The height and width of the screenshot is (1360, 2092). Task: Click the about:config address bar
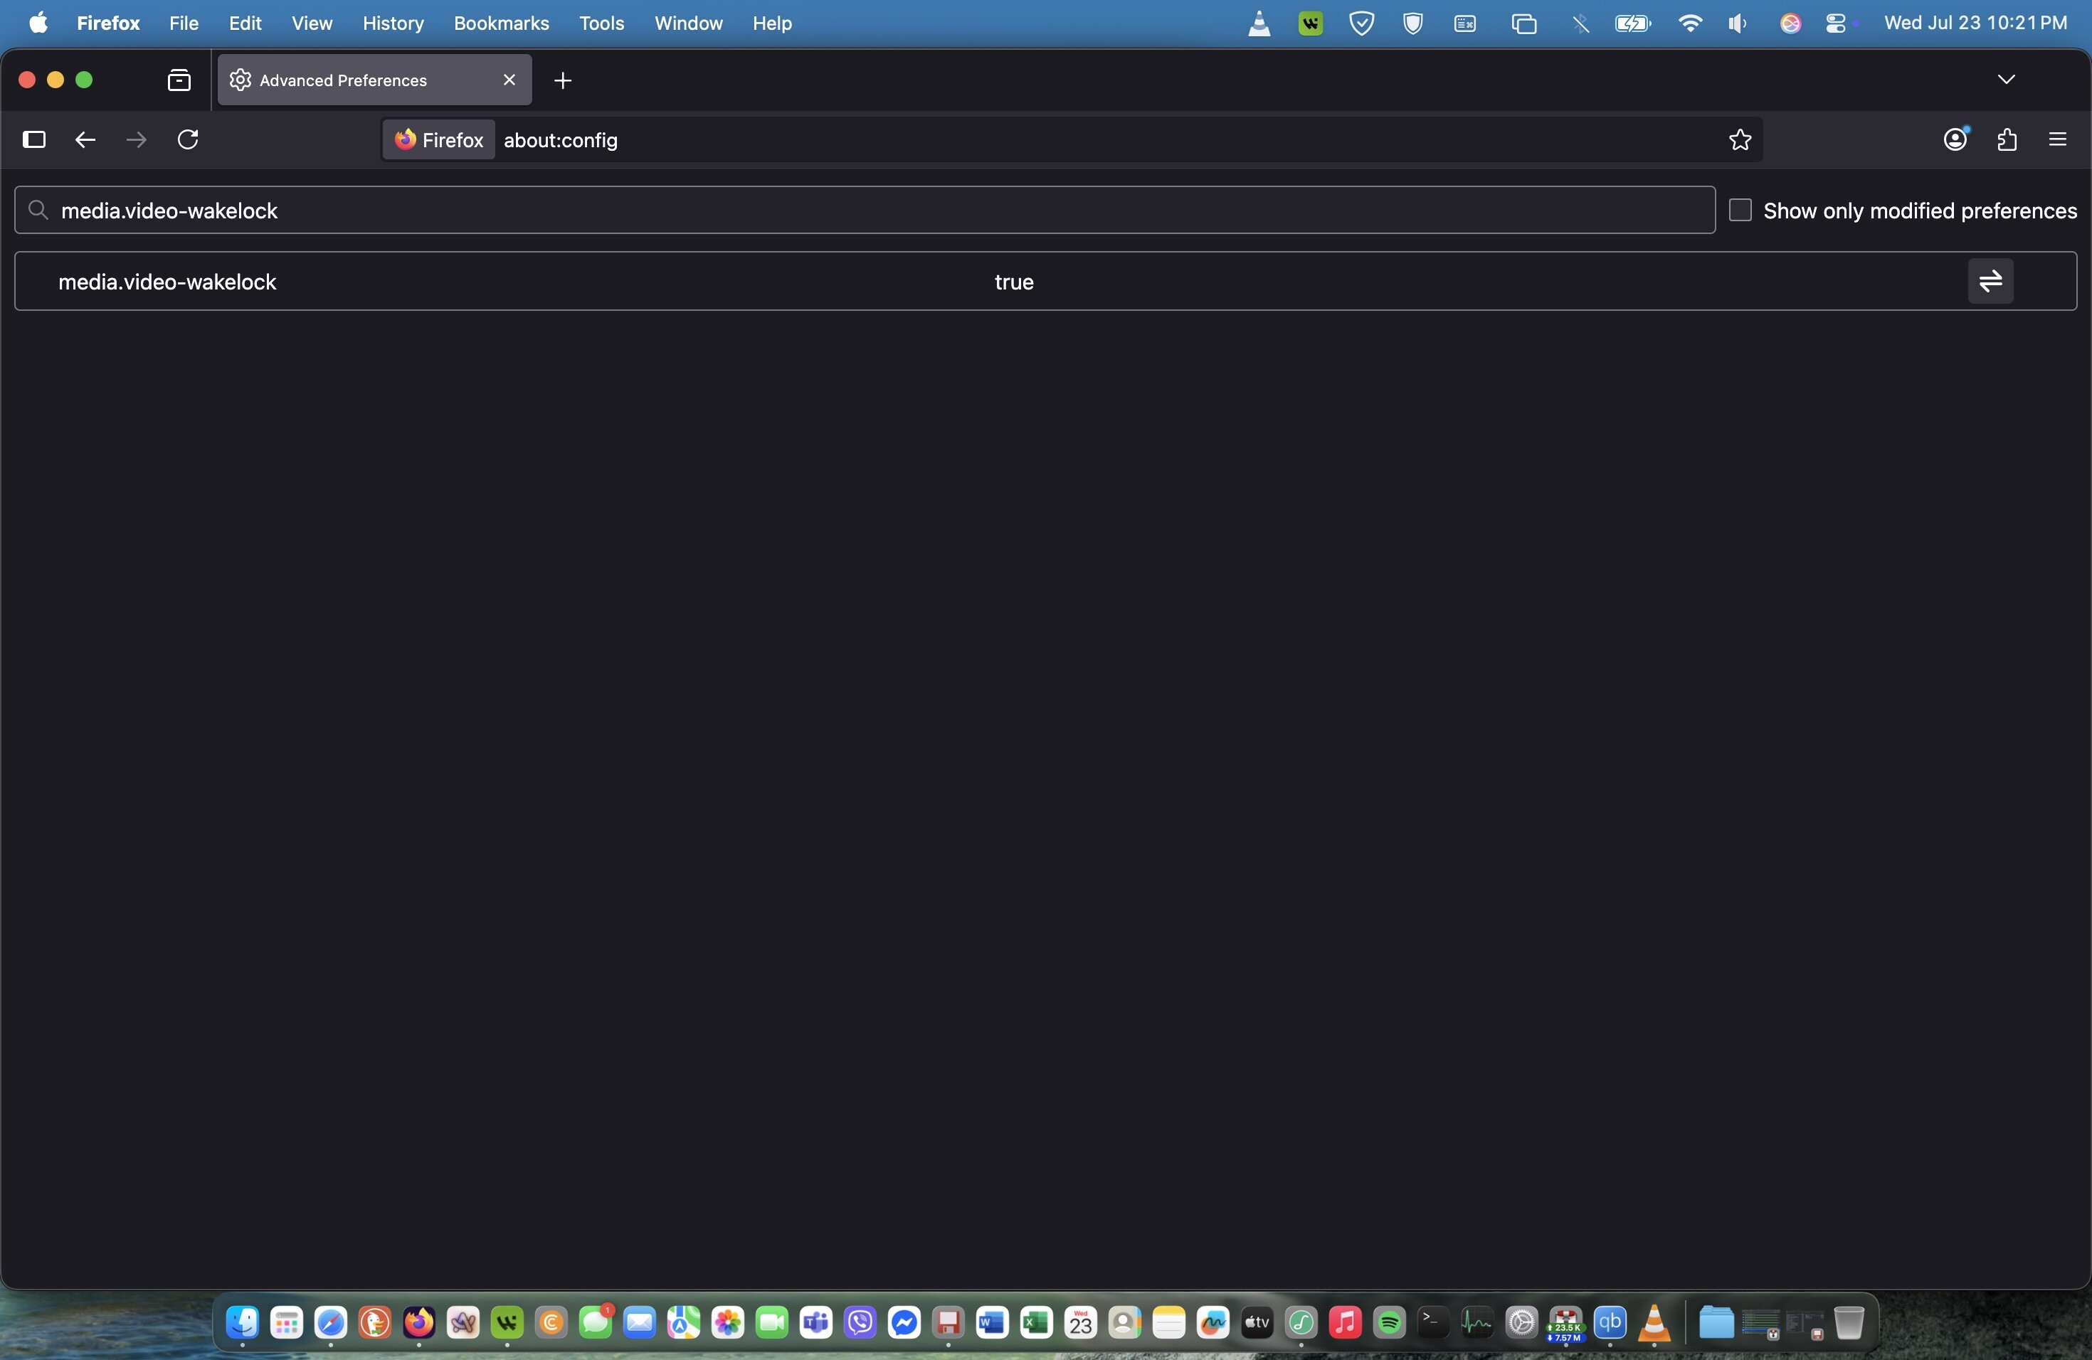1055,141
